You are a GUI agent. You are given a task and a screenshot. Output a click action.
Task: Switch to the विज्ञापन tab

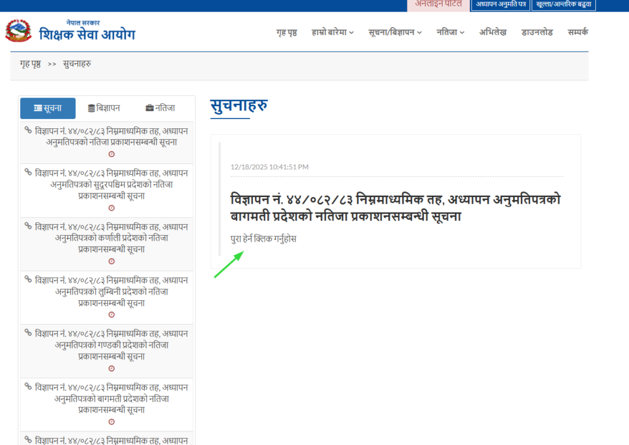coord(104,108)
